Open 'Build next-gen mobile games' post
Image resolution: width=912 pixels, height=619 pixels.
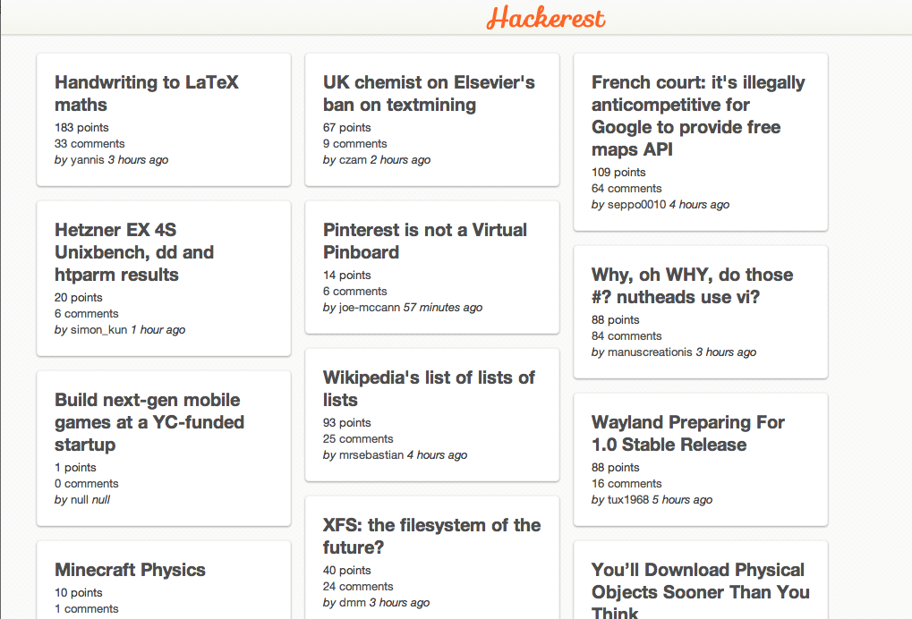(x=149, y=422)
